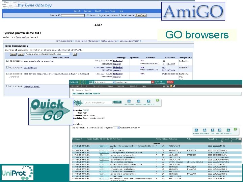This screenshot has width=243, height=182.
Task: Open the Training tab in EBI navigation
Action: (110, 86)
